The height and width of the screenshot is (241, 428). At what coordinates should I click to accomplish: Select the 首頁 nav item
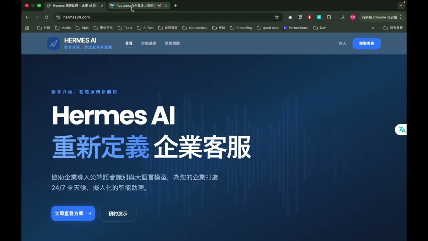(129, 43)
